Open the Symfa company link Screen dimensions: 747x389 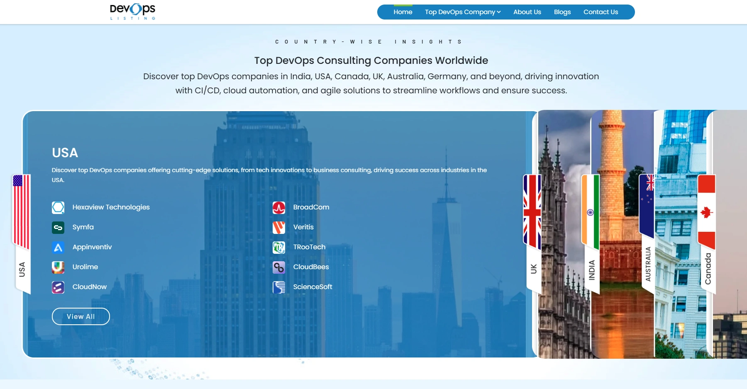point(83,227)
